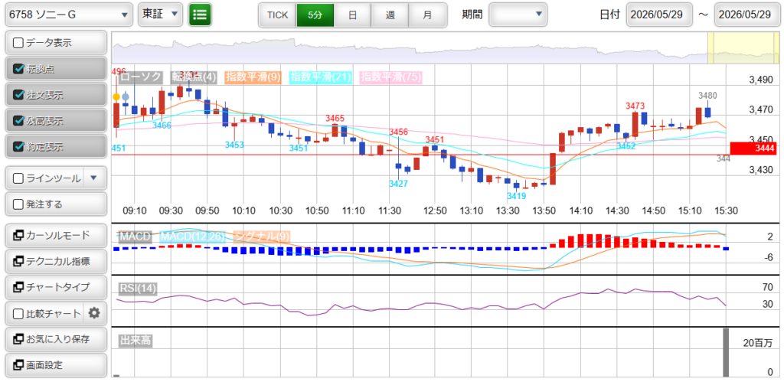The width and height of the screenshot is (784, 382).
Task: Enable the データ表示 checkbox
Action: [18, 43]
